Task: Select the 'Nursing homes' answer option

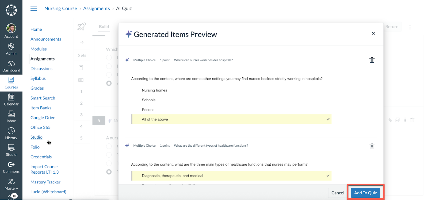Action: 154,90
